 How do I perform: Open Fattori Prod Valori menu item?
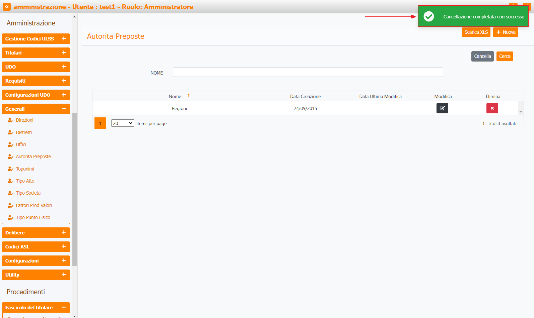coord(34,205)
